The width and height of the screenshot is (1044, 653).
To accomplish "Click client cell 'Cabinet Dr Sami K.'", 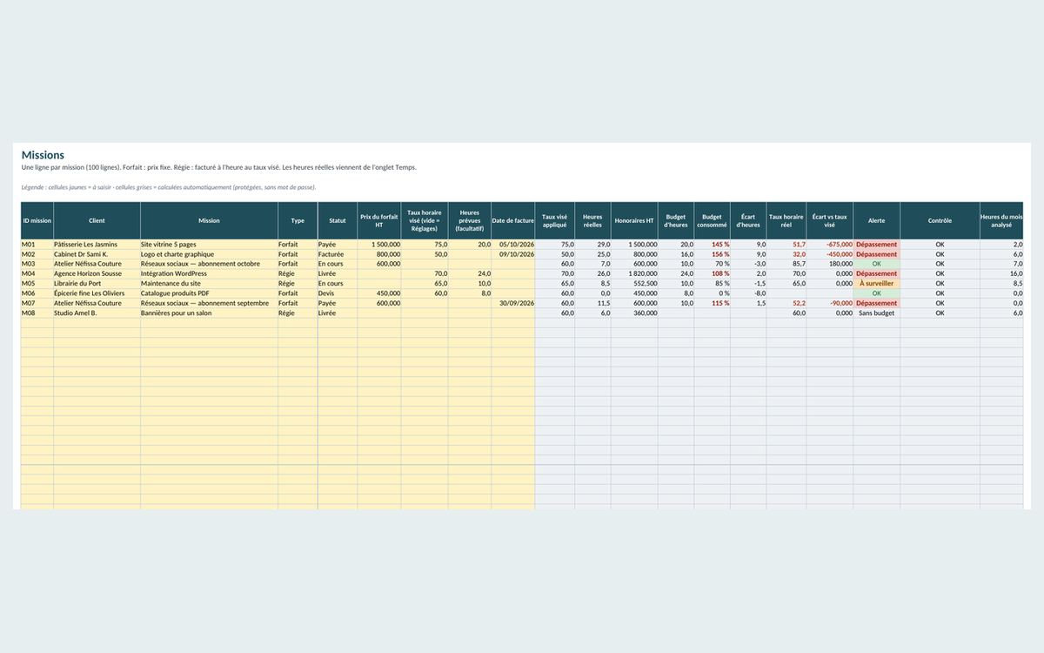I will (97, 254).
